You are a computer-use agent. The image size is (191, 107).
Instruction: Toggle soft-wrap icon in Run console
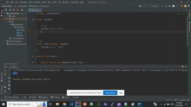[x=9, y=78]
